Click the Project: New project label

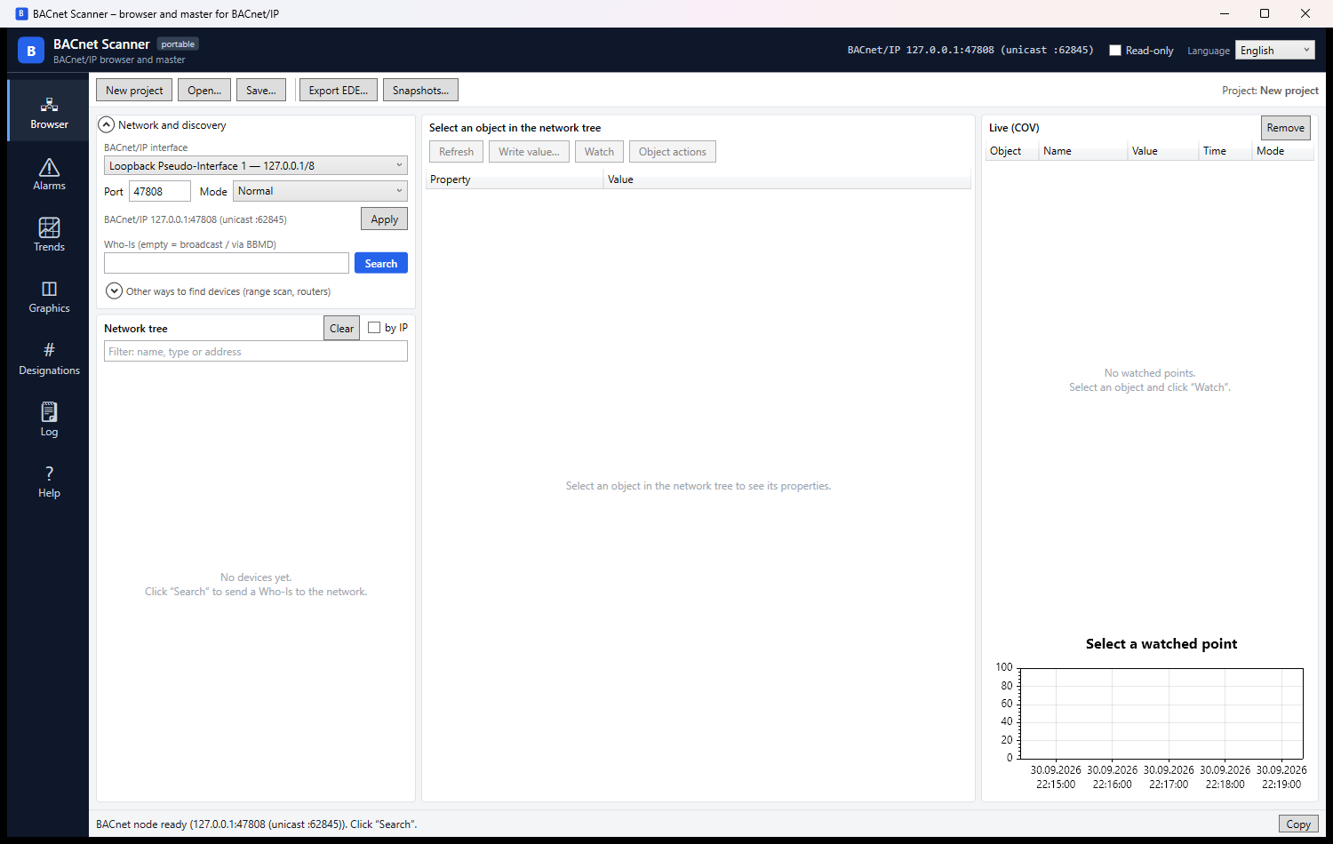pyautogui.click(x=1270, y=91)
